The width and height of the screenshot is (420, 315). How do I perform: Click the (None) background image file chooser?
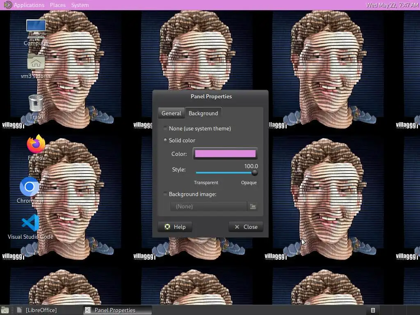208,206
